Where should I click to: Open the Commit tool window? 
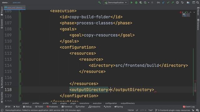(x=2, y=24)
